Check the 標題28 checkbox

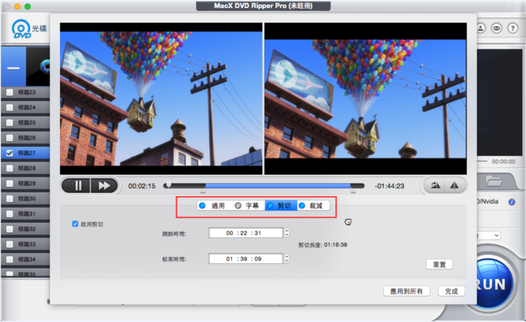pos(9,168)
